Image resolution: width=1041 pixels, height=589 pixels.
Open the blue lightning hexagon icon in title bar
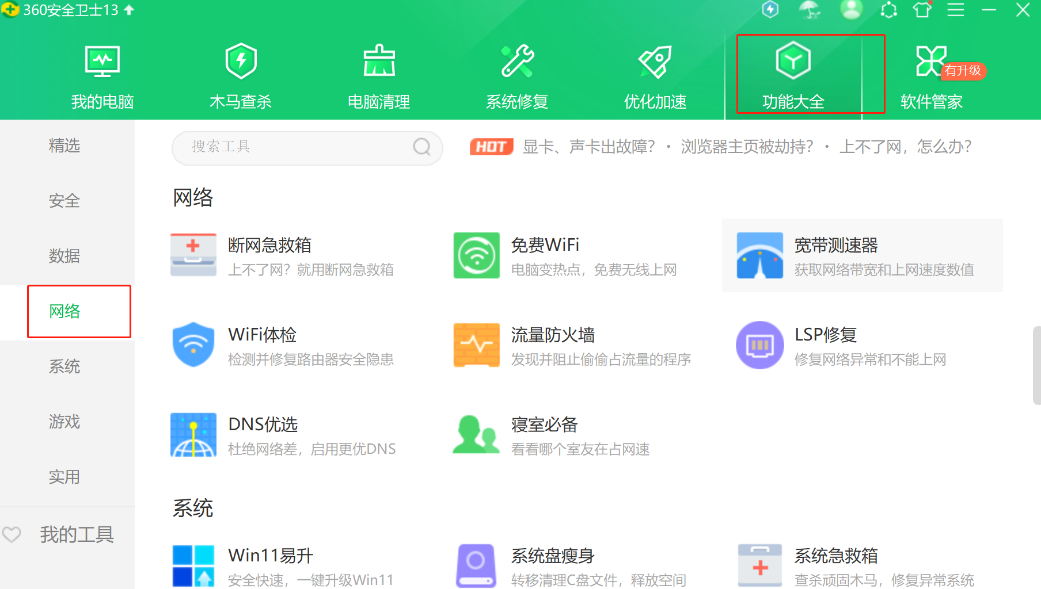pos(770,10)
